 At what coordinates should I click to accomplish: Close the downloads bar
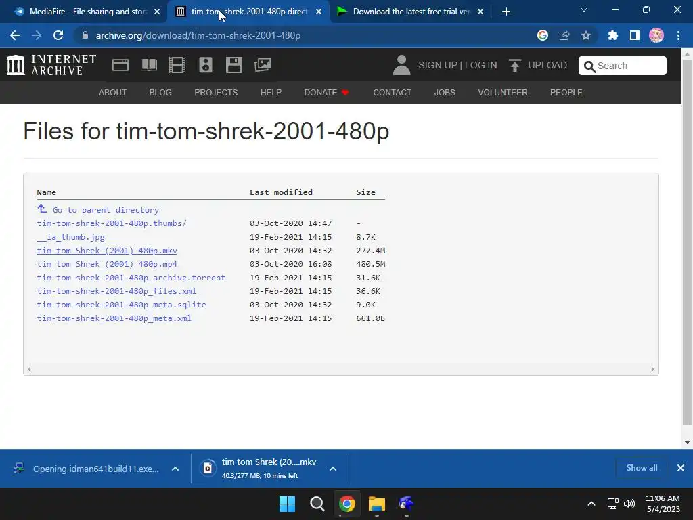tap(681, 468)
